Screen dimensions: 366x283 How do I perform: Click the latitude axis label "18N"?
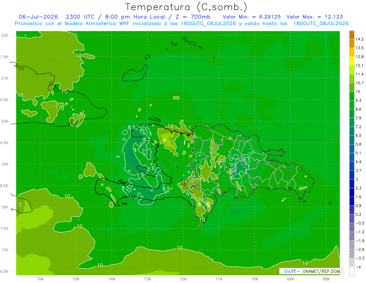tap(5, 207)
